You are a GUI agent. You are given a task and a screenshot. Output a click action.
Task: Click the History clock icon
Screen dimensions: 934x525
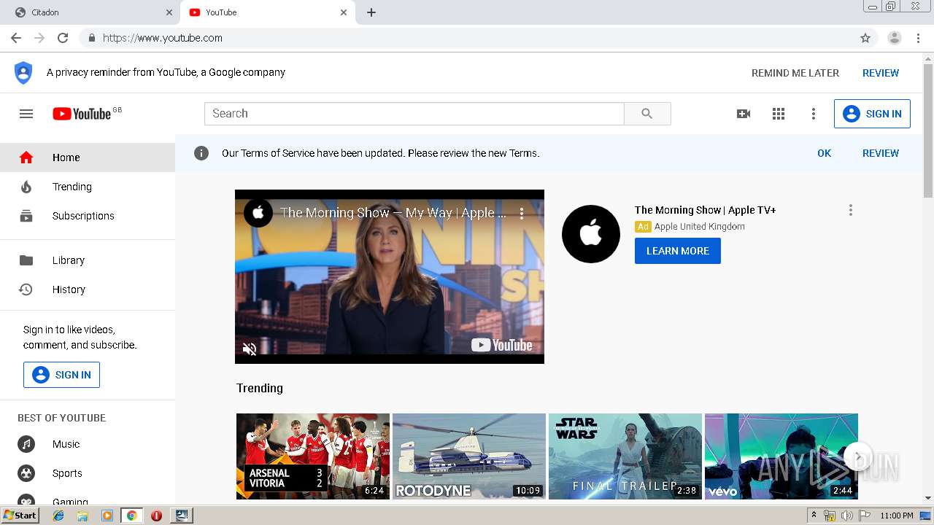coord(26,289)
